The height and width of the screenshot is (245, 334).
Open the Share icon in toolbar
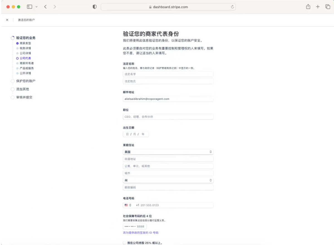[308, 7]
